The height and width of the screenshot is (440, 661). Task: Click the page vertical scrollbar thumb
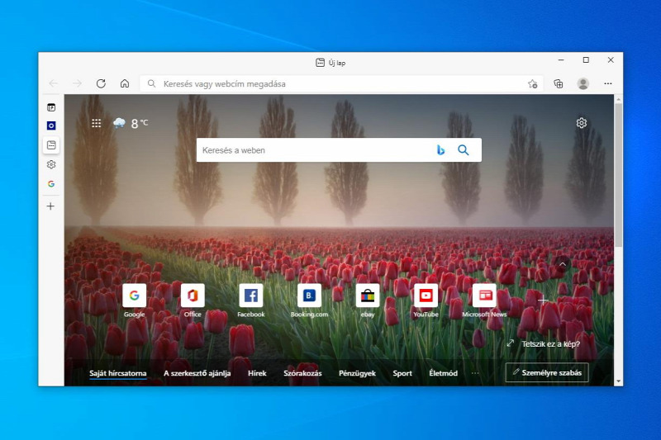tap(618, 175)
